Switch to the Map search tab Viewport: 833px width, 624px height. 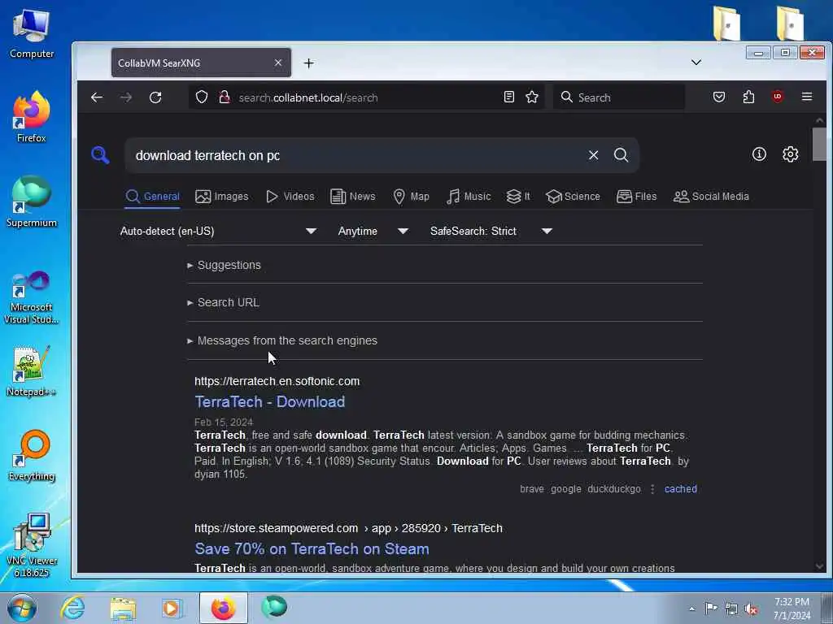click(411, 197)
